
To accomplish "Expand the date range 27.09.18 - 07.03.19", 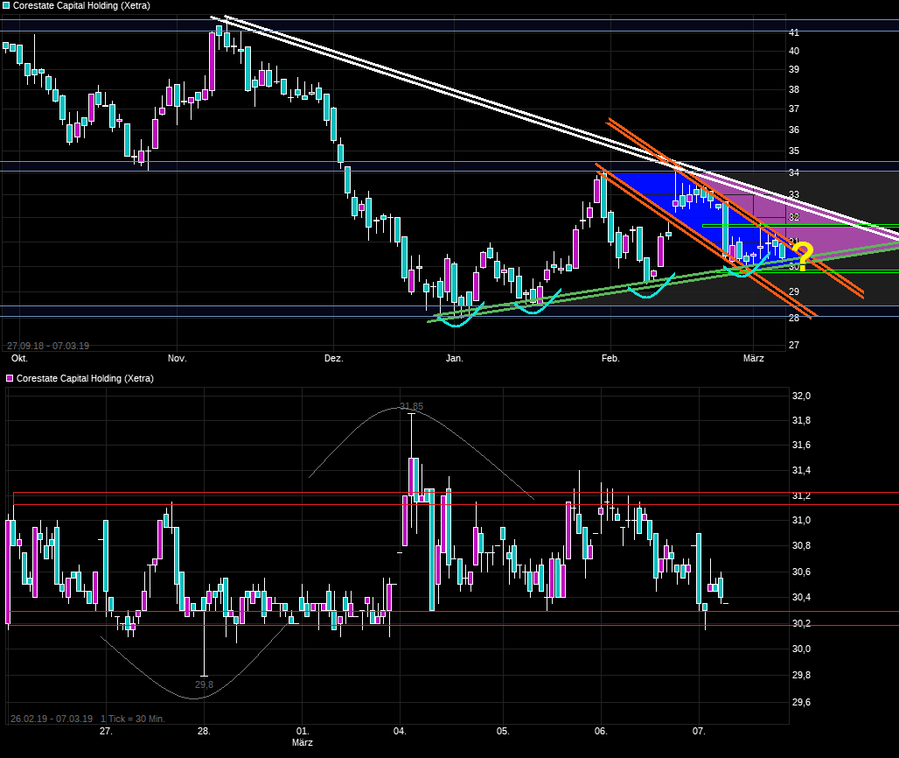I will click(x=48, y=346).
